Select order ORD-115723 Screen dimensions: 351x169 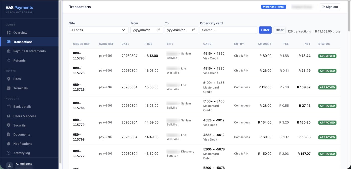tap(79, 71)
